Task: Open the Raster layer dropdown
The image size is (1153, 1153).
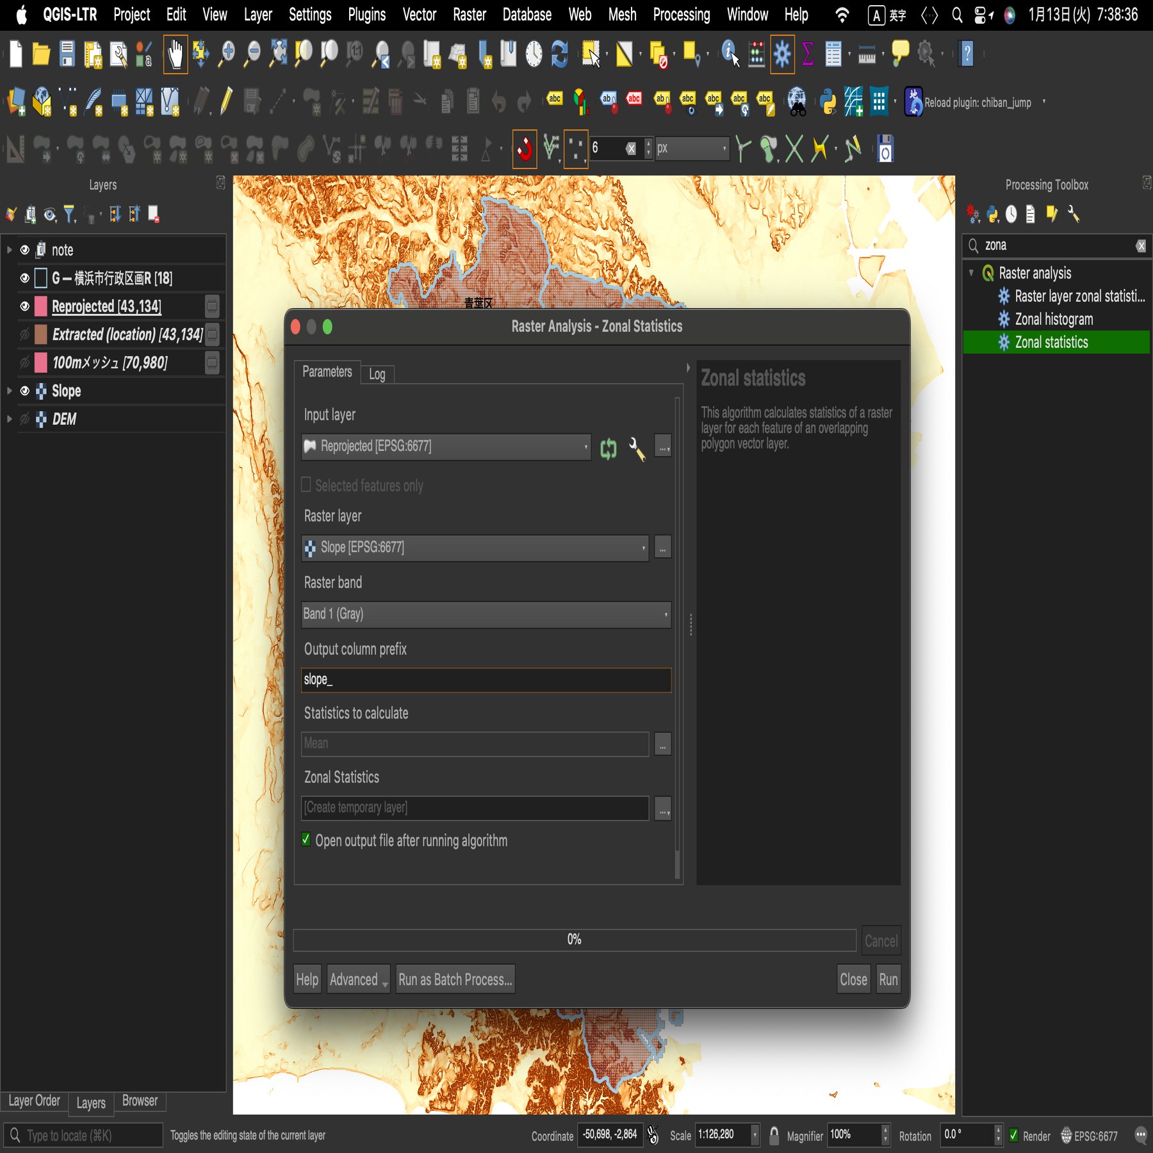Action: tap(475, 548)
